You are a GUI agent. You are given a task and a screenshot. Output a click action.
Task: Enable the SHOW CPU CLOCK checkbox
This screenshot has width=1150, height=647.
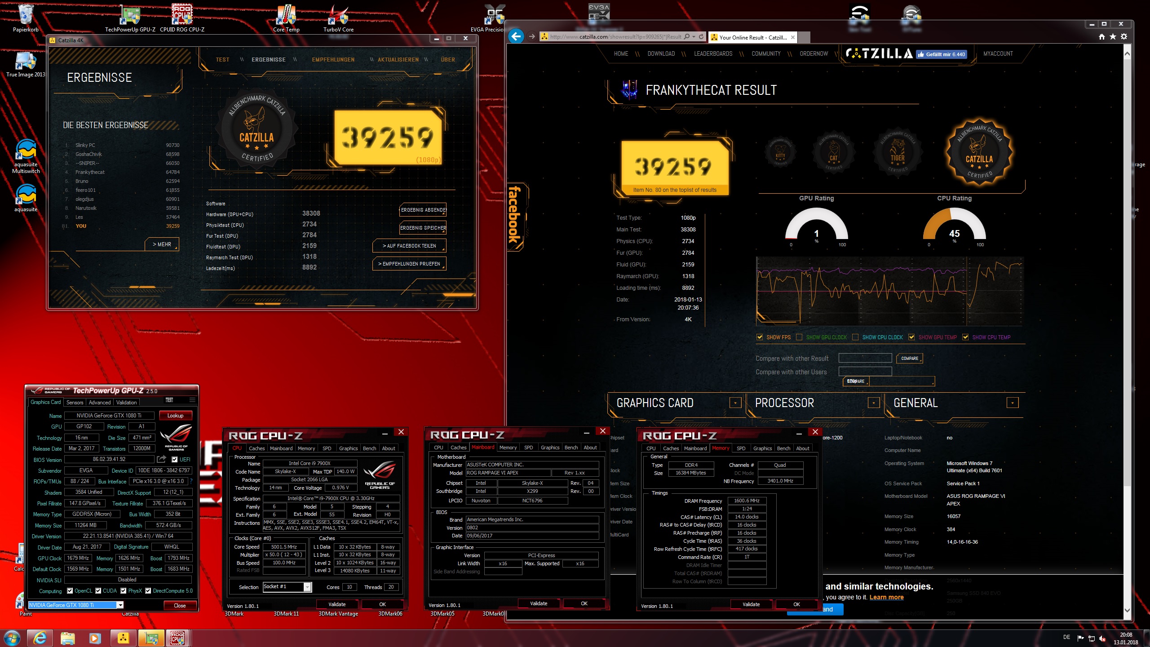855,337
